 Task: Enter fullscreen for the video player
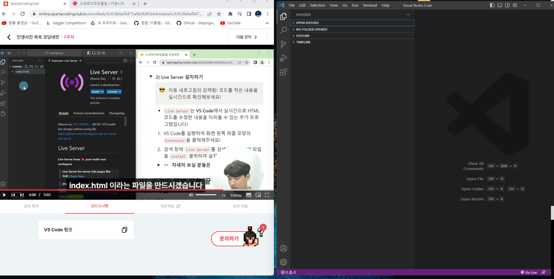pos(267,195)
